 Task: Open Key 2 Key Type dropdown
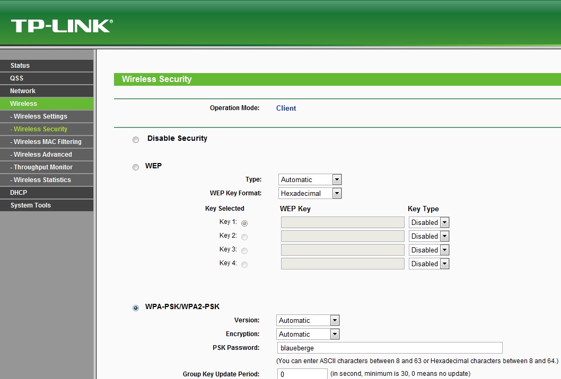click(x=429, y=236)
